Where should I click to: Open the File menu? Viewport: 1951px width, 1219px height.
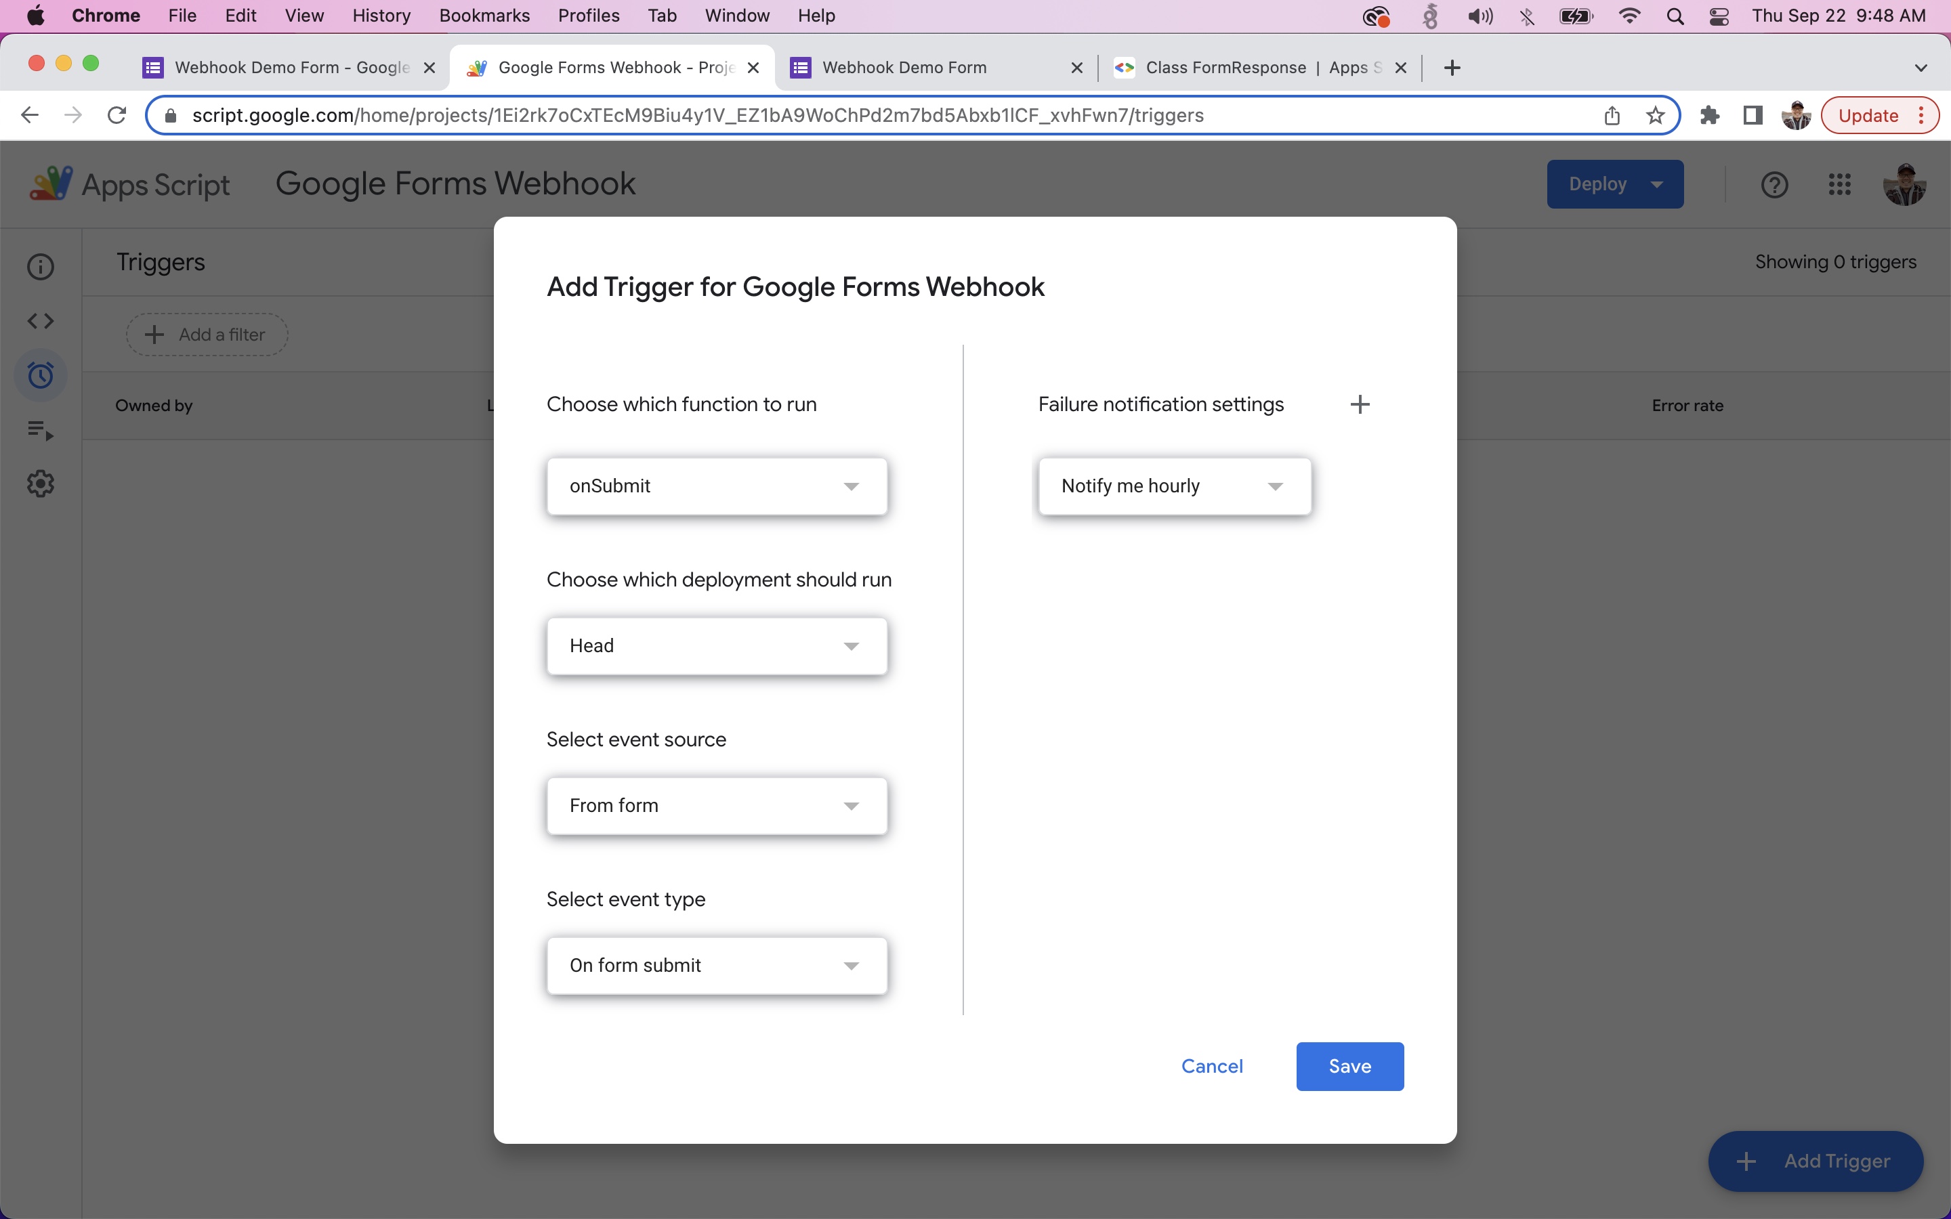point(182,16)
